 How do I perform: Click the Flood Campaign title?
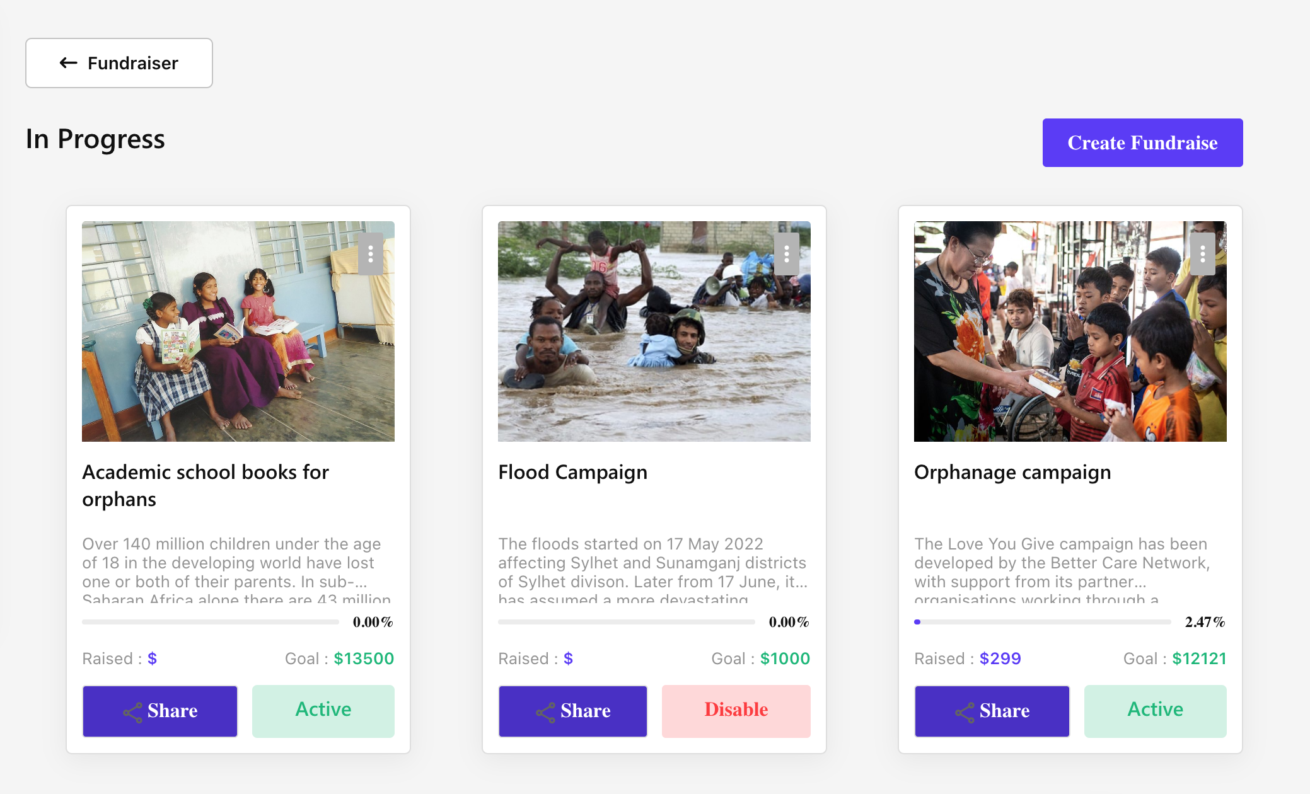572,472
